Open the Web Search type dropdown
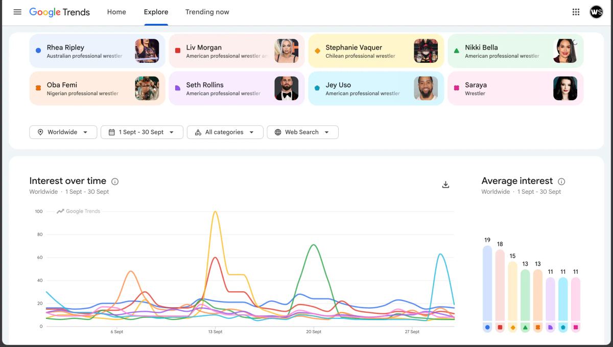 302,132
